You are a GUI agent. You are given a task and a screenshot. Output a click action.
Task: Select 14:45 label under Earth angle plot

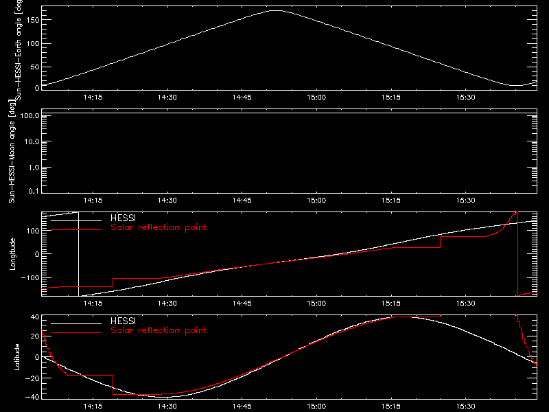pyautogui.click(x=242, y=98)
